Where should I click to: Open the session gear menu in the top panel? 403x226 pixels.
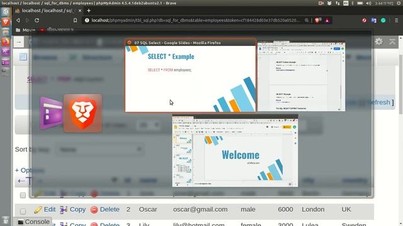point(399,3)
